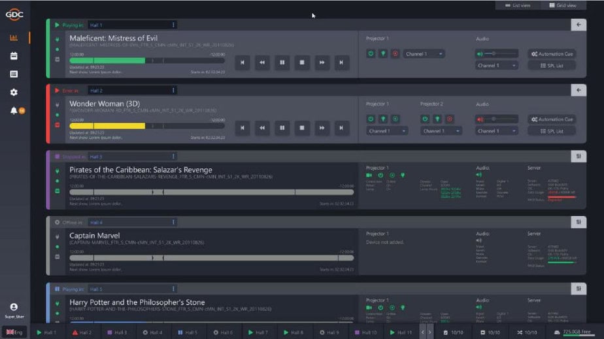Stop Wonder Woman playback in Hall 2
Viewport: 604px width, 339px height.
[302, 128]
